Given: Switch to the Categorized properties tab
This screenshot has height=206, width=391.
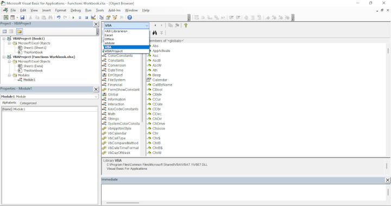Looking at the screenshot, I should 28,103.
